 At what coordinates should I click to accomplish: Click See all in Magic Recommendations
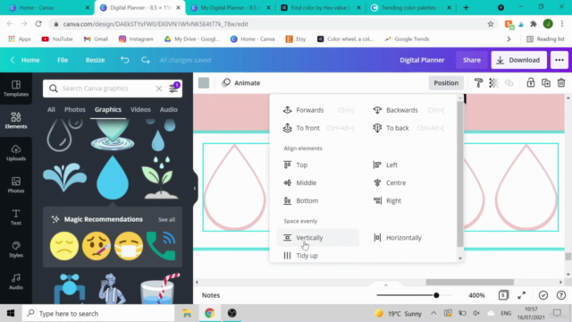pyautogui.click(x=167, y=219)
